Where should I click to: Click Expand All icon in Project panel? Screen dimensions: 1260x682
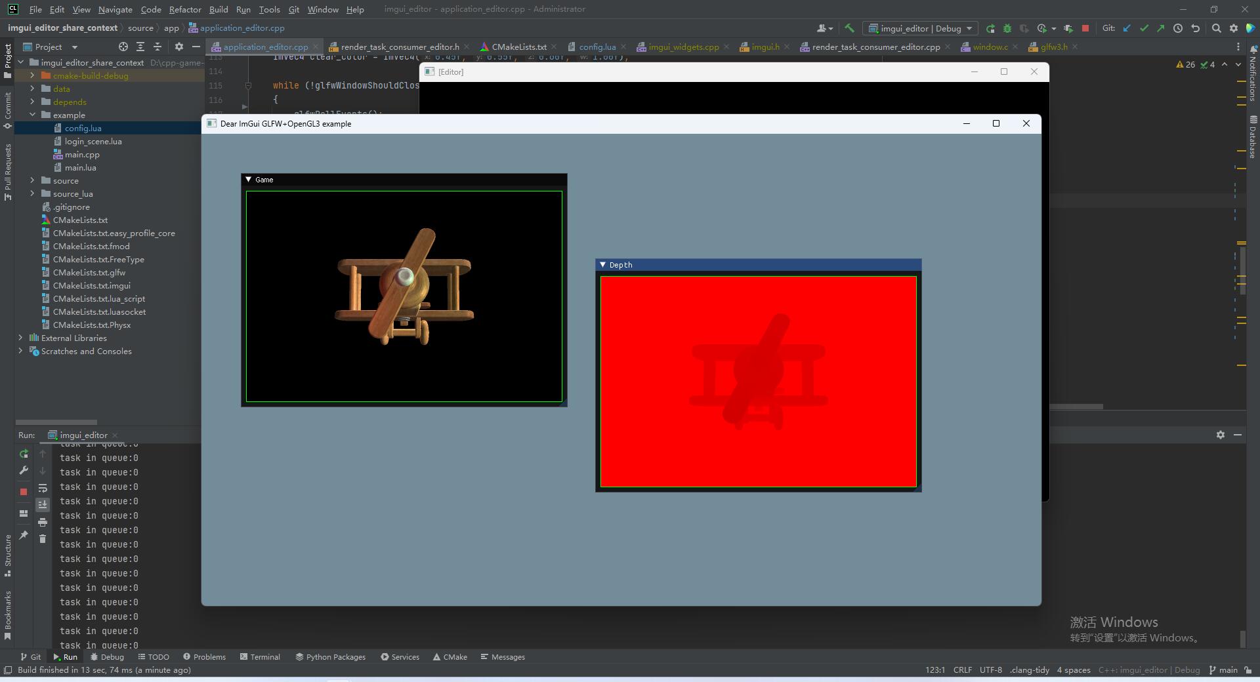tap(140, 47)
